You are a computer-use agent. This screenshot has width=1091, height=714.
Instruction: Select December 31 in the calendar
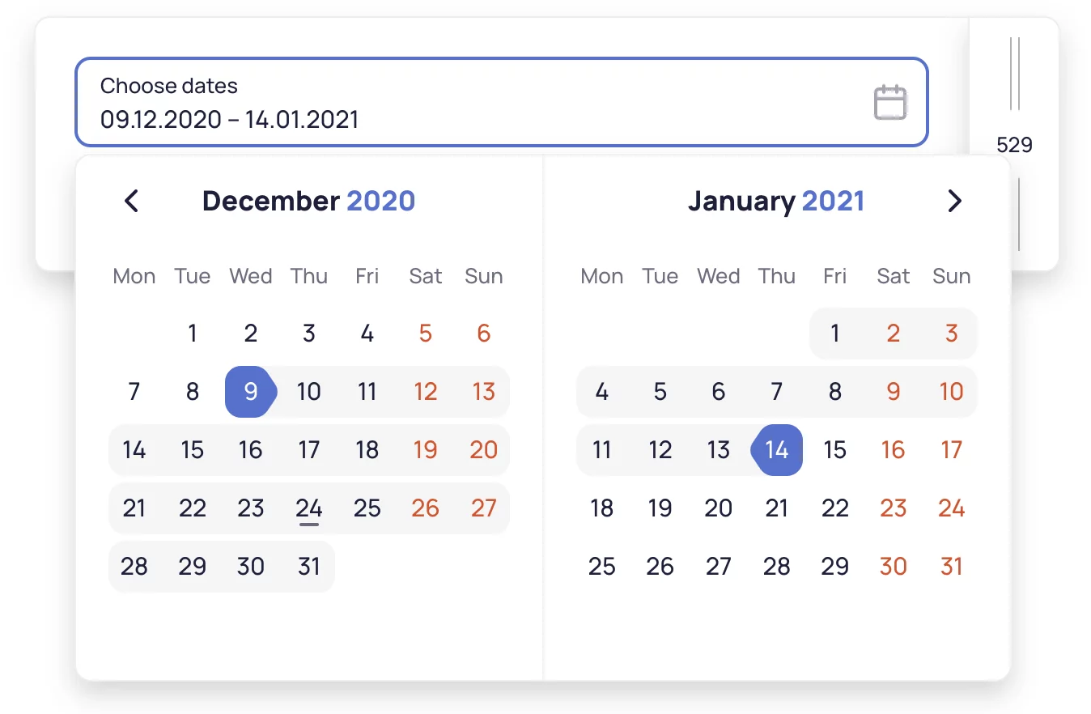pos(309,567)
